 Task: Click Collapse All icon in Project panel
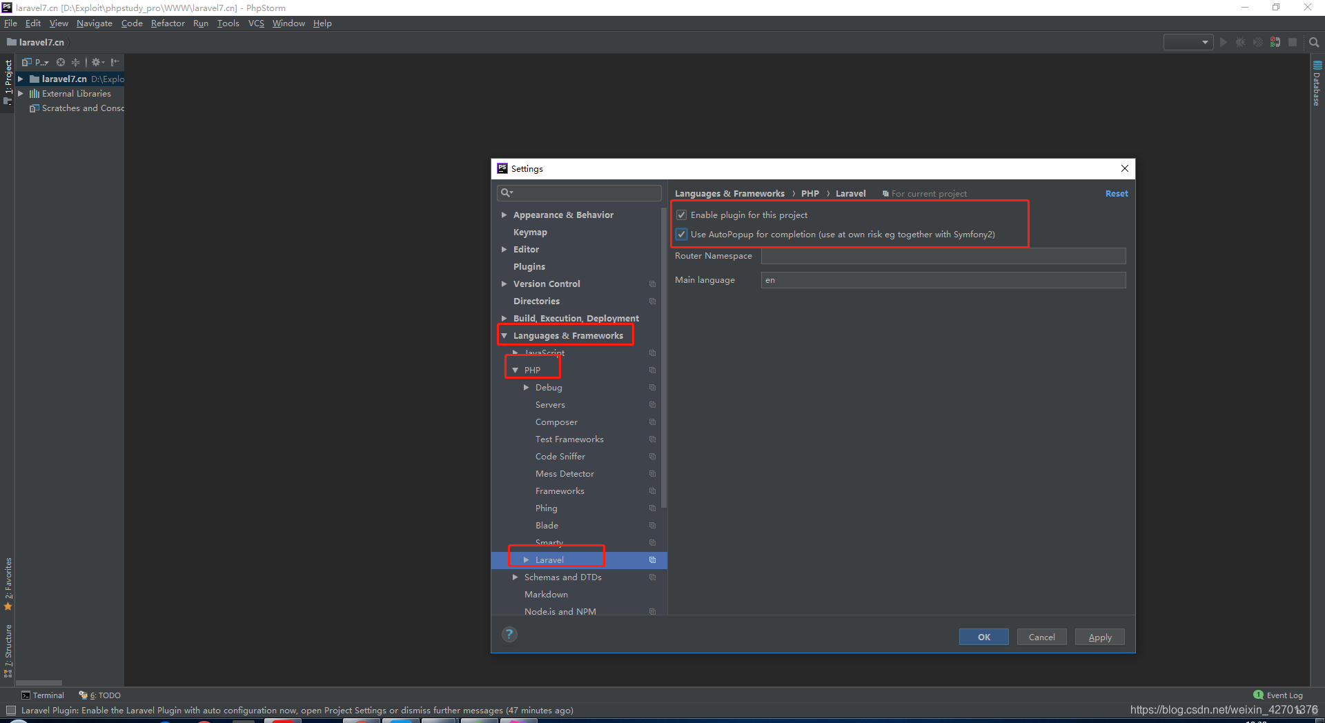click(75, 62)
